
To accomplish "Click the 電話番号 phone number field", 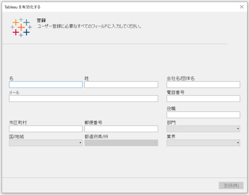I will (x=203, y=98).
